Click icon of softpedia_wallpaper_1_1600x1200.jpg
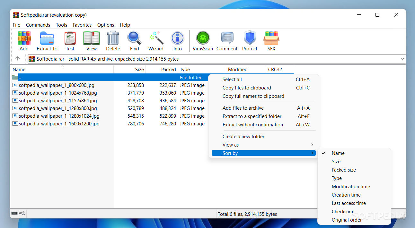 (15, 123)
